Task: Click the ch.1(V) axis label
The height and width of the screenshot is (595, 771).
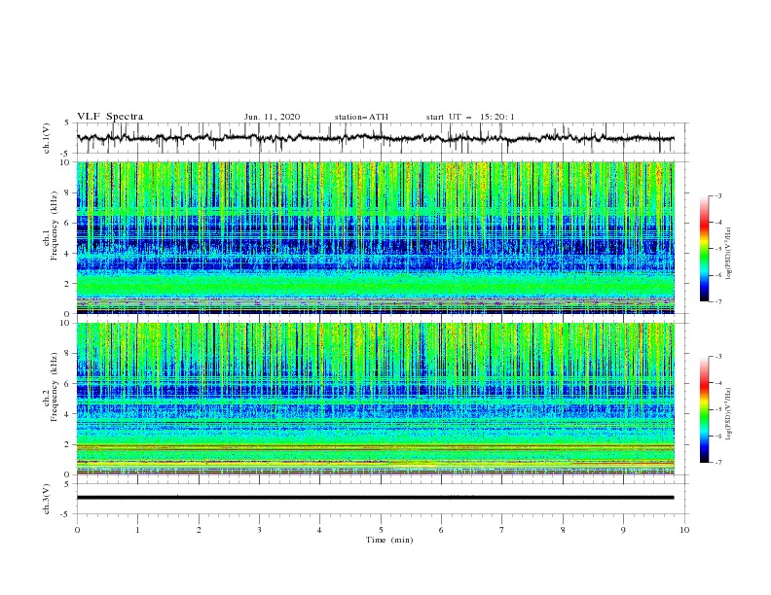Action: tap(47, 138)
